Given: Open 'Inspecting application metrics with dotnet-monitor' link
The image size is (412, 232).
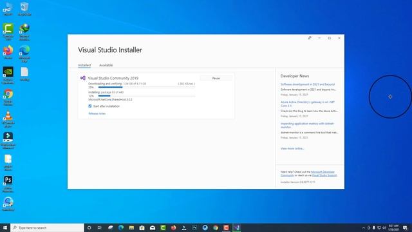Looking at the screenshot, I should coord(308,125).
